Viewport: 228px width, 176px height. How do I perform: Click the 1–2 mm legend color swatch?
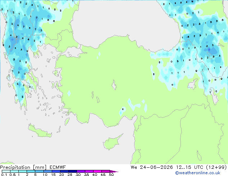(23, 171)
